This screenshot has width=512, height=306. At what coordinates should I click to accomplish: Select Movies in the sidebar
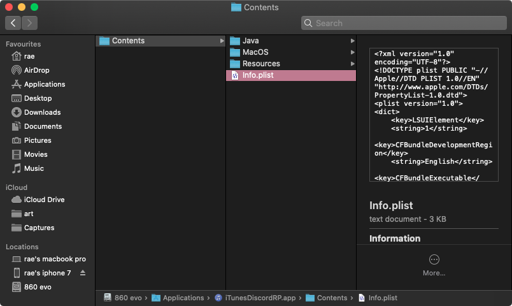click(29, 155)
